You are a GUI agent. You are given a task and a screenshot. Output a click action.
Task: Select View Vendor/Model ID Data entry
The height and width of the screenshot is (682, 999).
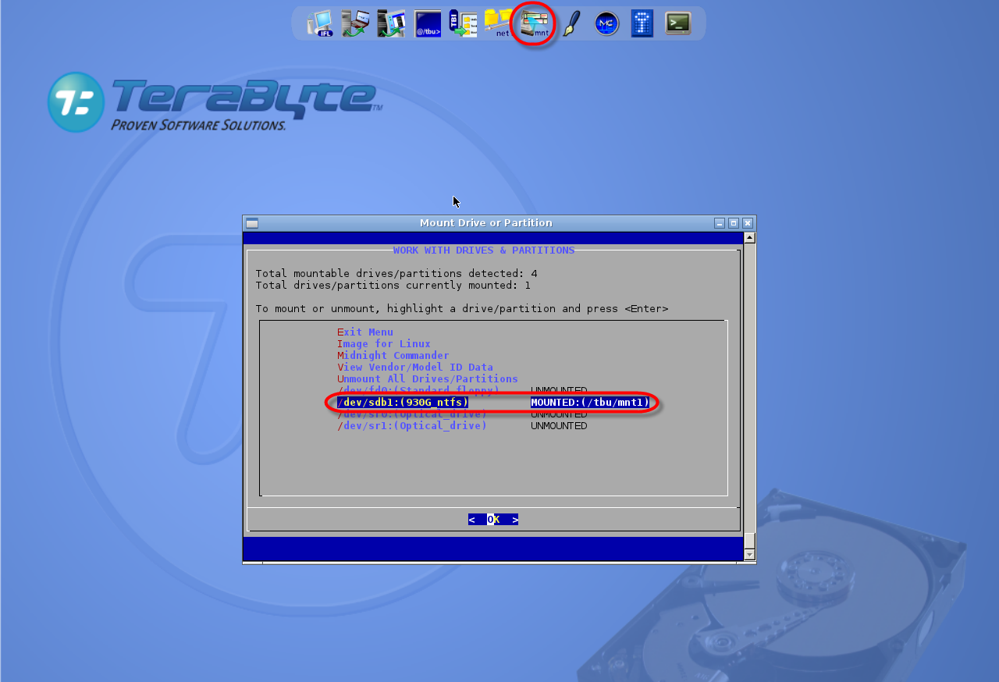(x=415, y=368)
